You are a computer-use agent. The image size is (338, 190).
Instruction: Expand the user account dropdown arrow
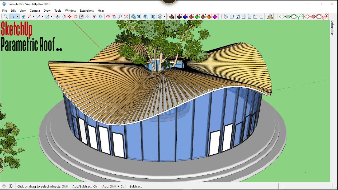tap(164, 17)
